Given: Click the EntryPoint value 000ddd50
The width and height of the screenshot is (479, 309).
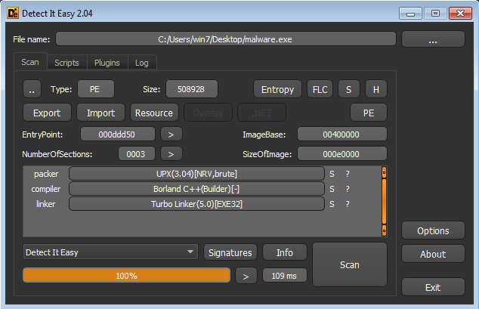Looking at the screenshot, I should pyautogui.click(x=117, y=134).
